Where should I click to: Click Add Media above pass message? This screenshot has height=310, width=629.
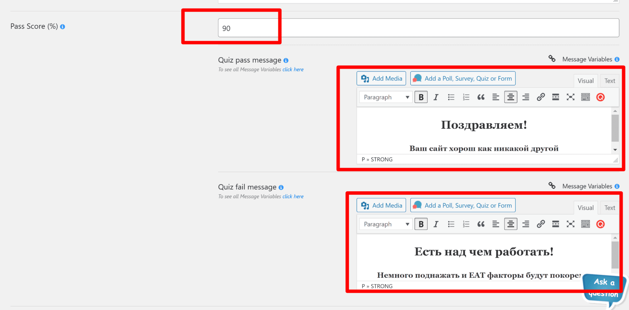[x=381, y=79]
